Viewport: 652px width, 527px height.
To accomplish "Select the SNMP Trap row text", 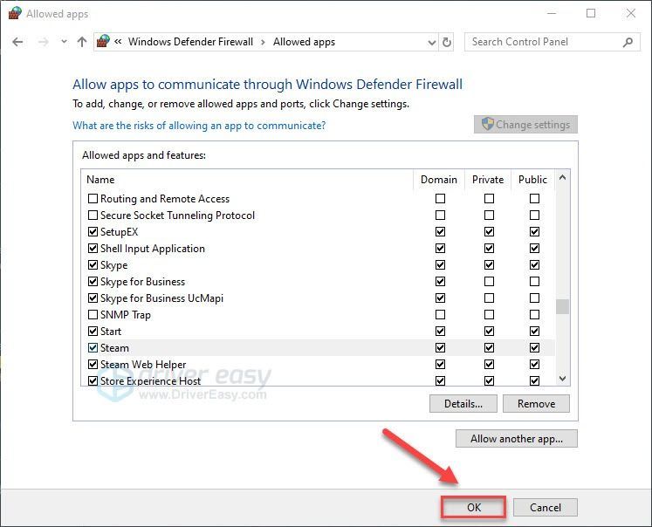I will [125, 315].
